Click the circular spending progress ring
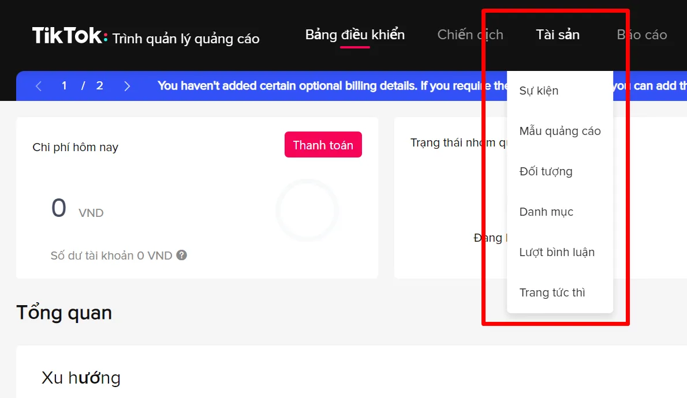This screenshot has width=687, height=398. coord(307,210)
